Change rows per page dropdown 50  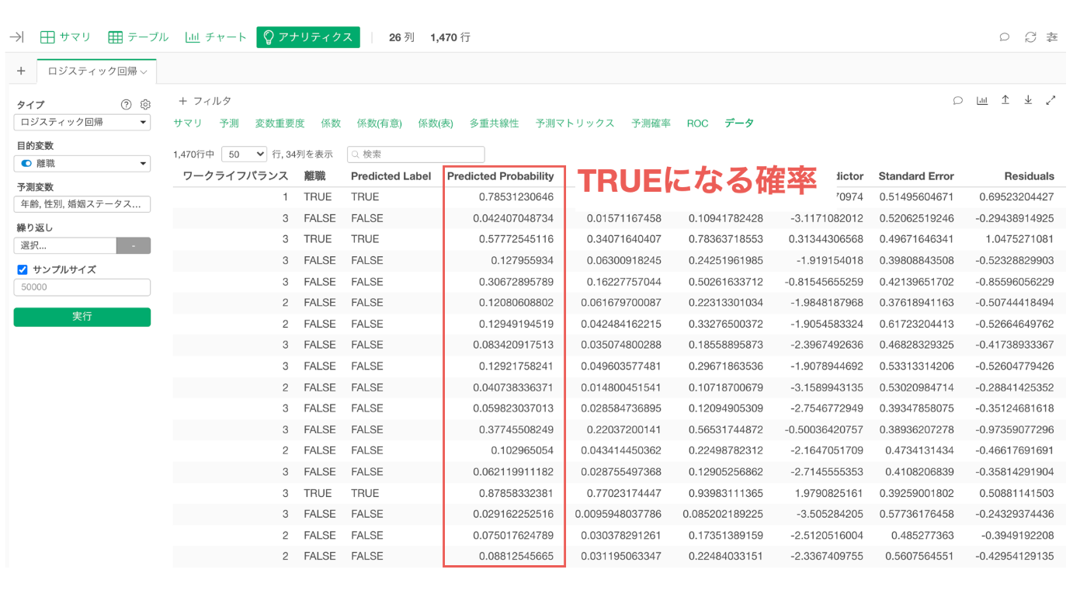pyautogui.click(x=244, y=154)
